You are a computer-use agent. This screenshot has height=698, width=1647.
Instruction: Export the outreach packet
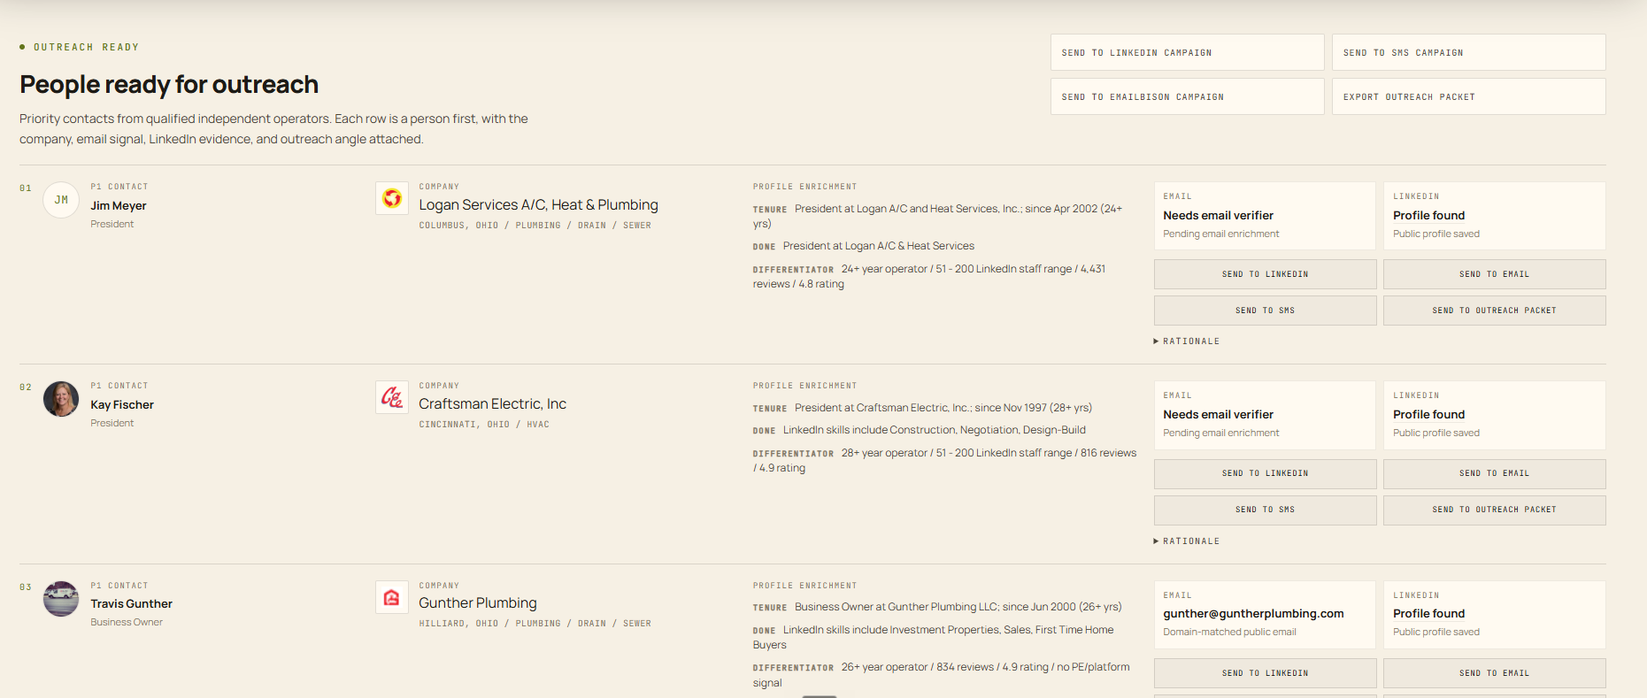[x=1468, y=96]
